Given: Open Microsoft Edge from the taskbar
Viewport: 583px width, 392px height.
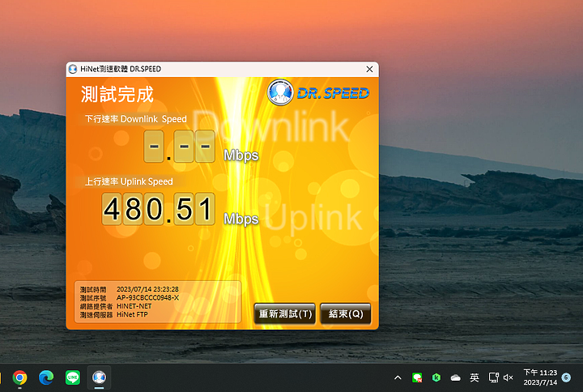Looking at the screenshot, I should [46, 378].
